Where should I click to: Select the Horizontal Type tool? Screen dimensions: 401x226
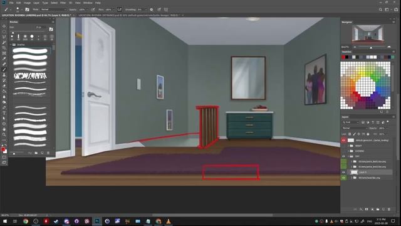[x=4, y=113]
